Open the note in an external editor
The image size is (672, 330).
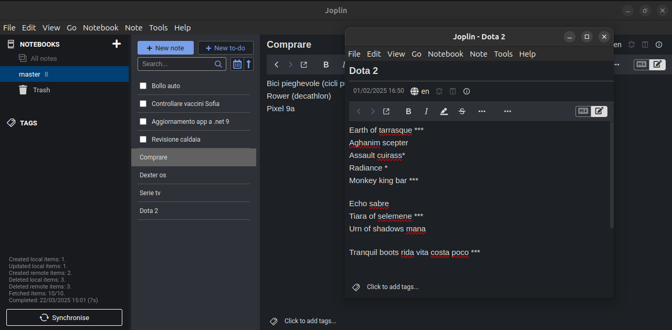[x=386, y=111]
